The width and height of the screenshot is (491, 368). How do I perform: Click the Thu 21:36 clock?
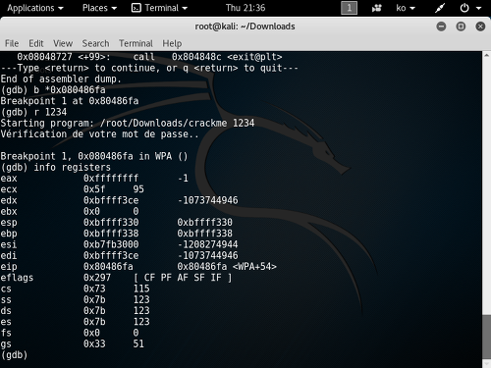245,8
